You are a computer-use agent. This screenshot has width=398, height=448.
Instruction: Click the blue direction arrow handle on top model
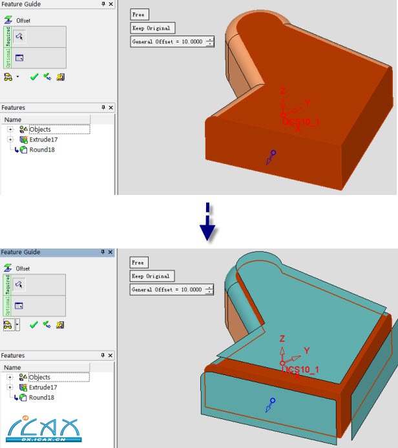(271, 158)
